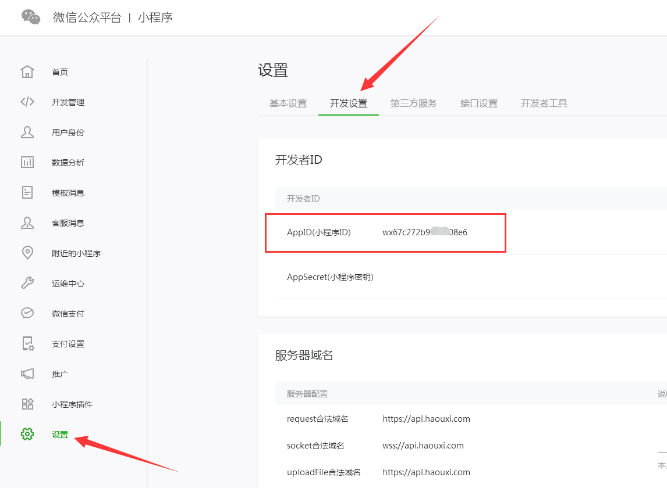Viewport: 667px width, 488px height.
Task: Click the WeChat logo icon in the header
Action: 31,17
